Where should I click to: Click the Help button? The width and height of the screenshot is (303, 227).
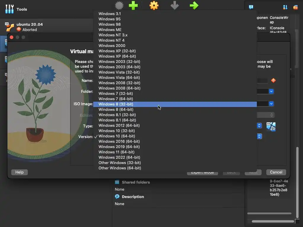tap(19, 172)
